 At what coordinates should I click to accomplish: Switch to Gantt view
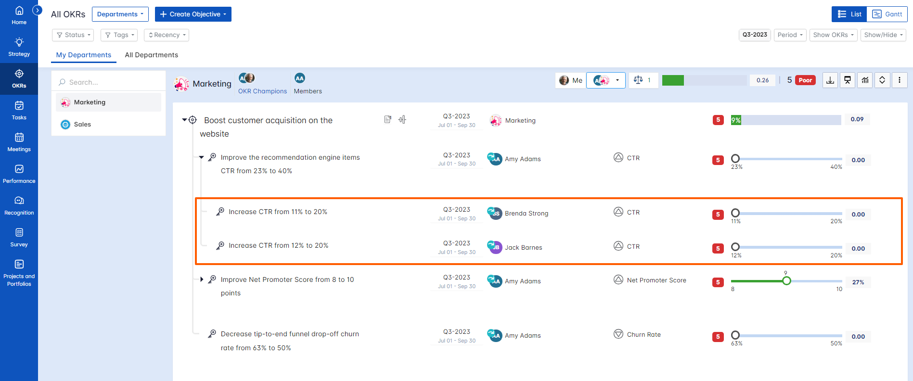[x=887, y=14]
